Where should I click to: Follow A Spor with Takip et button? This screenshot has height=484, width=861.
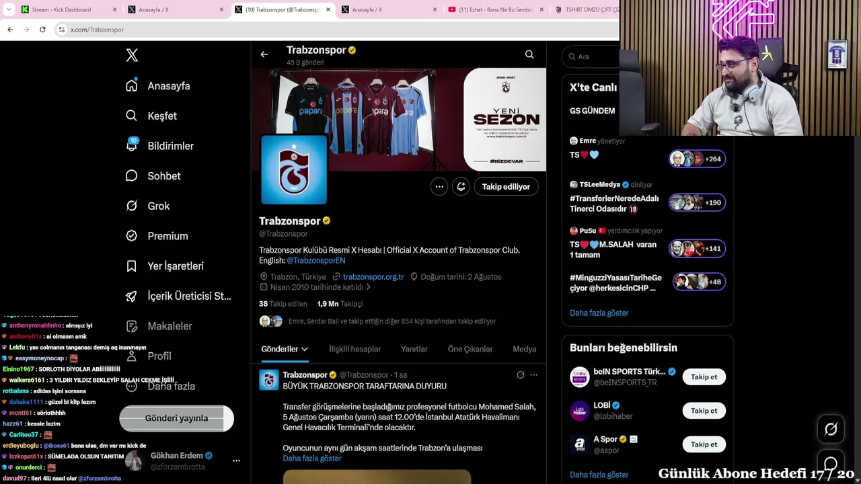(704, 444)
